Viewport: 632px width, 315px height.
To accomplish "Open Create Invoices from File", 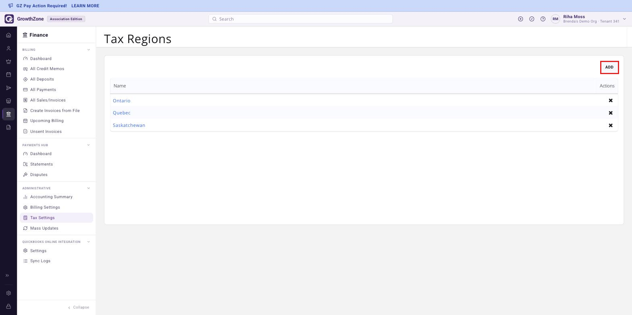I will 55,111.
